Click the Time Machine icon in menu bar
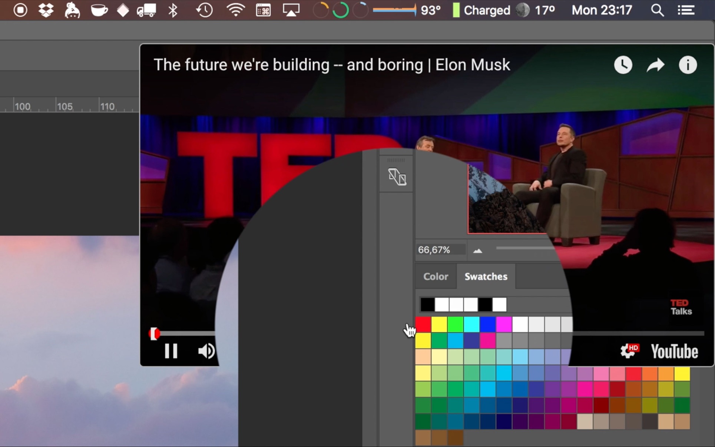 tap(204, 10)
